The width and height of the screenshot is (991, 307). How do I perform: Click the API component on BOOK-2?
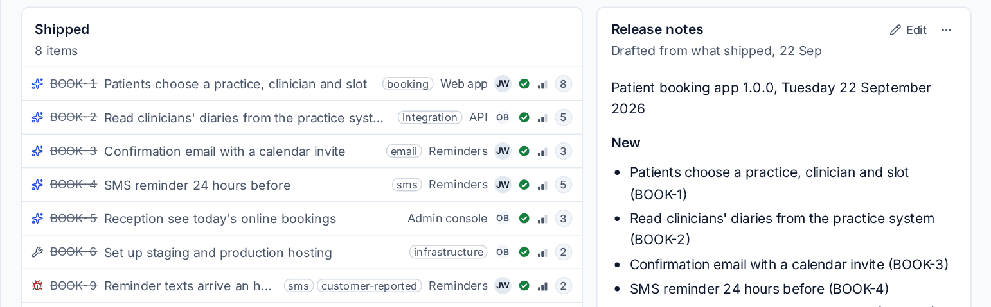coord(478,117)
